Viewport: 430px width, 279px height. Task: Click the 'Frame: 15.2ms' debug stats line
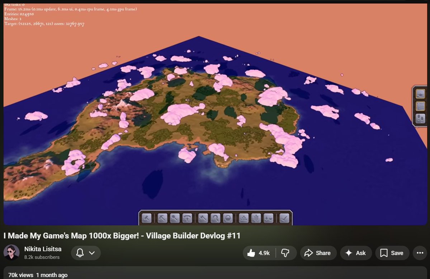pos(71,9)
